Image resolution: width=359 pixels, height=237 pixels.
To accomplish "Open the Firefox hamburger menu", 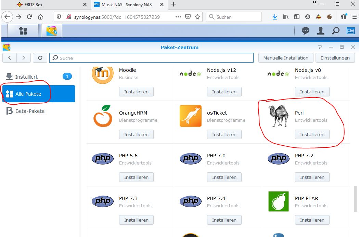I will click(355, 17).
